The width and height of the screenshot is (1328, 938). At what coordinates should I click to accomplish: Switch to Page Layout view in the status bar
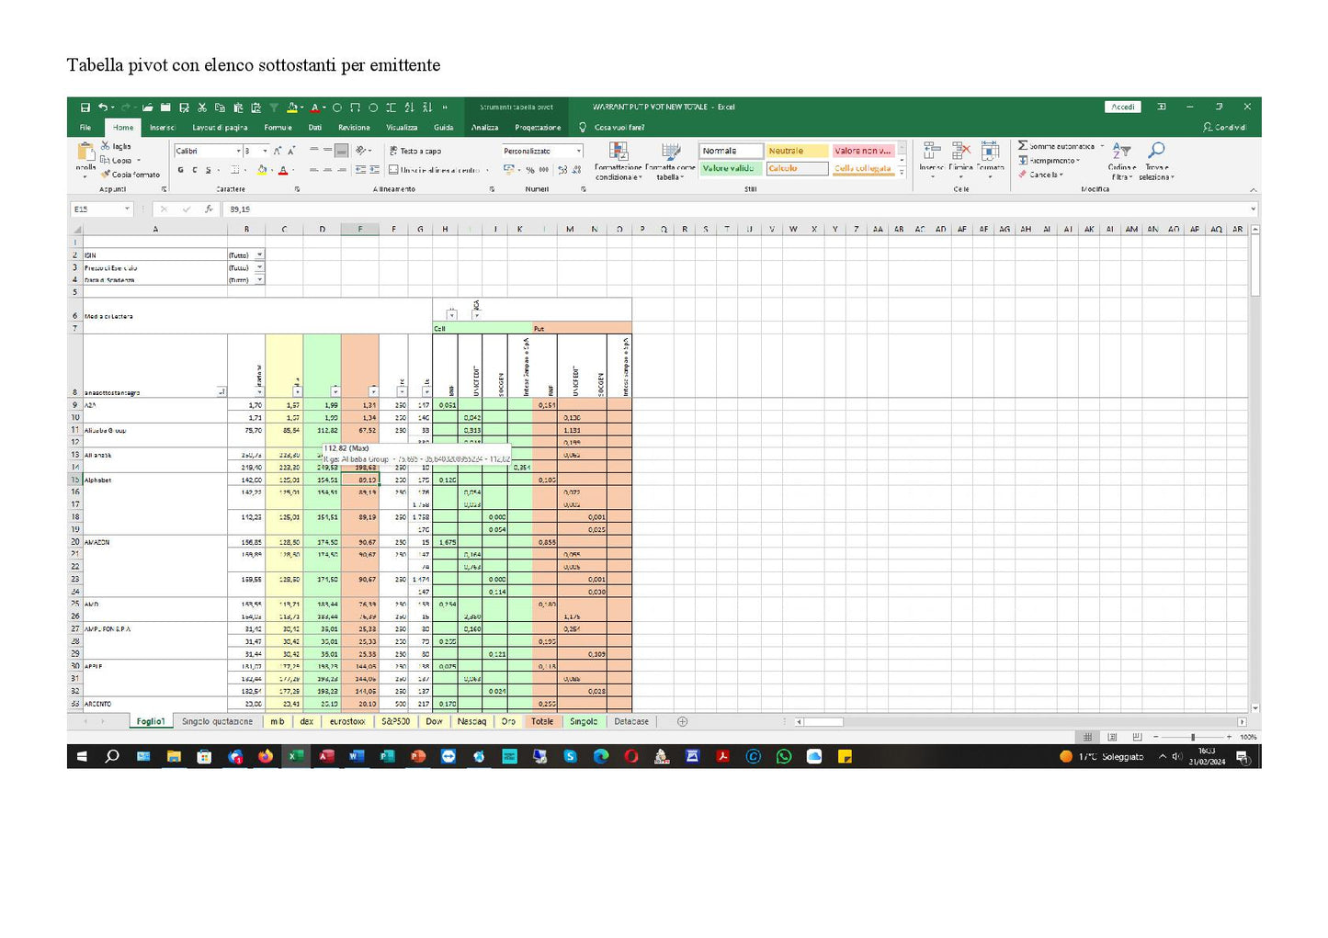coord(1112,737)
